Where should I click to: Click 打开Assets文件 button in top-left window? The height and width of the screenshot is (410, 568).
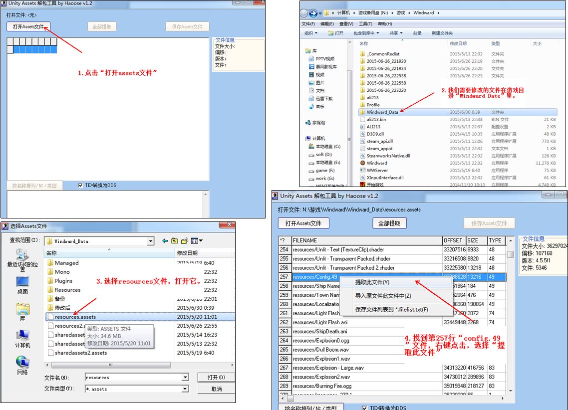[28, 26]
